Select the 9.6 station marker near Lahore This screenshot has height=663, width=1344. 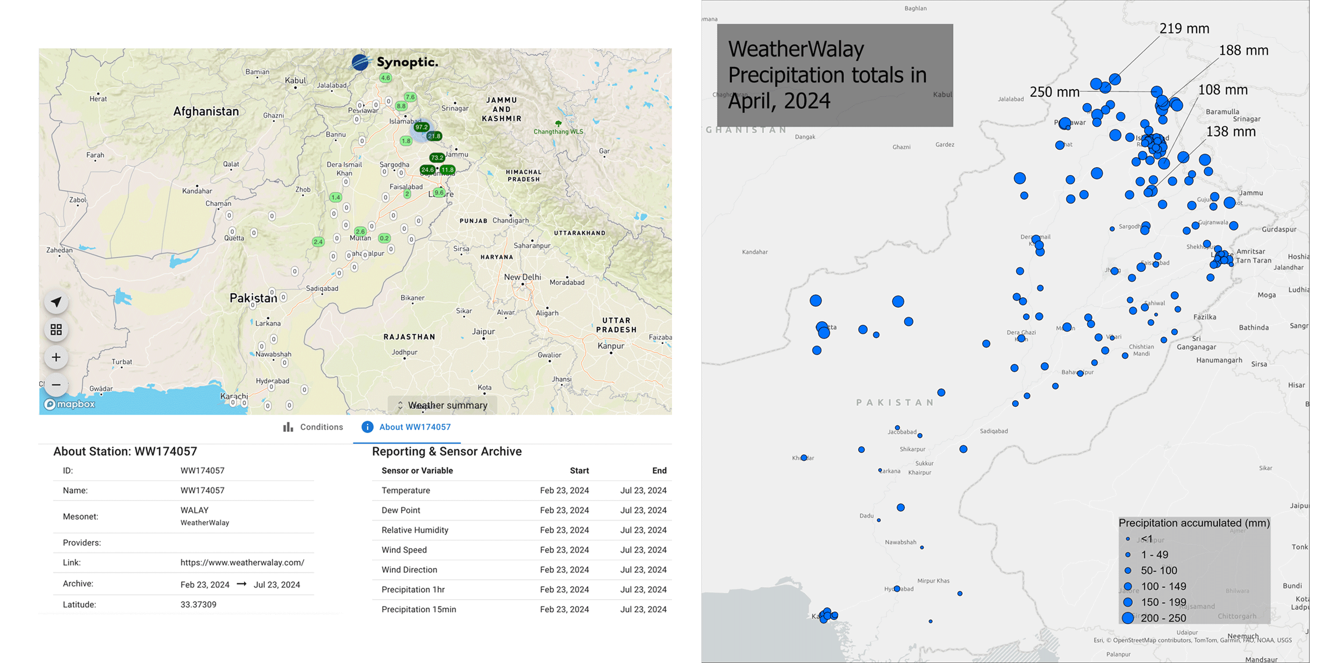(x=439, y=192)
